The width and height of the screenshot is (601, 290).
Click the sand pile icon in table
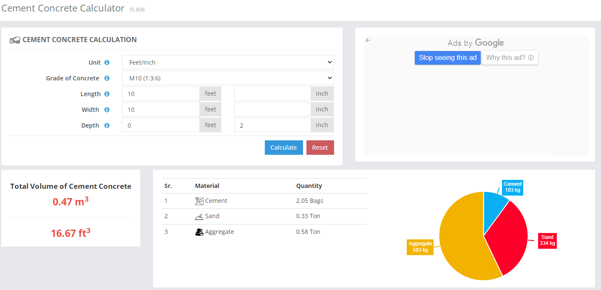pos(199,216)
